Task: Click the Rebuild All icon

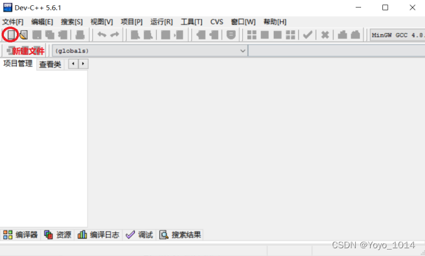Action: click(291, 35)
